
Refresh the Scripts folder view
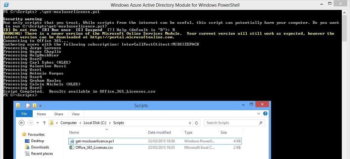[196, 123]
